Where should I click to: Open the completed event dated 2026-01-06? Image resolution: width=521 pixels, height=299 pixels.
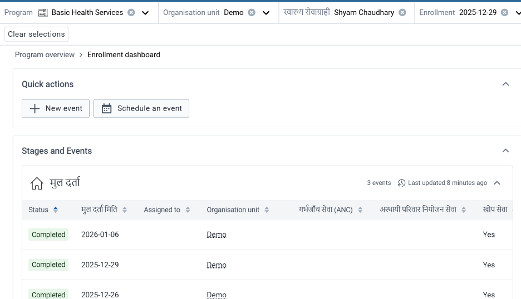(x=100, y=235)
